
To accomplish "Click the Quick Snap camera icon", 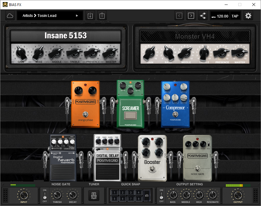I will (x=147, y=195).
